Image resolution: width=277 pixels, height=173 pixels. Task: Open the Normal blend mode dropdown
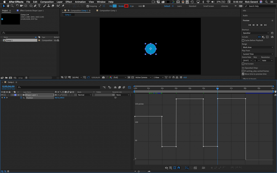84,95
